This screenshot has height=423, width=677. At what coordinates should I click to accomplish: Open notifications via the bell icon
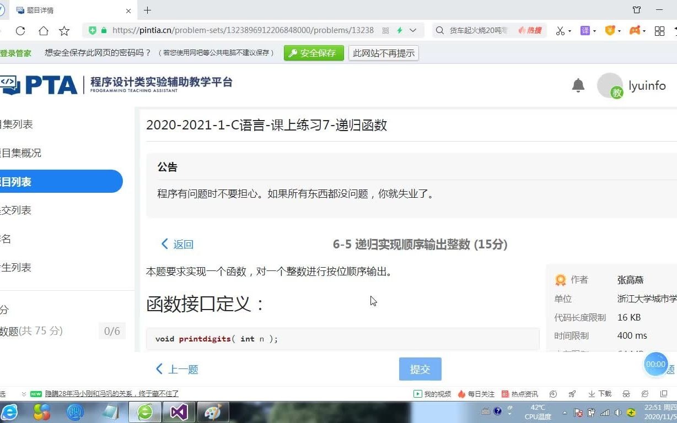578,85
